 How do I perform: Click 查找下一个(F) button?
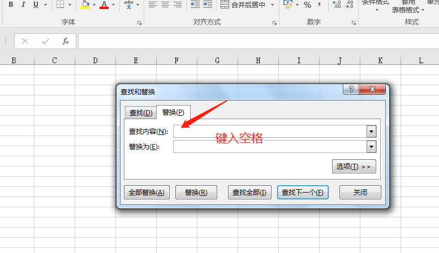(303, 193)
